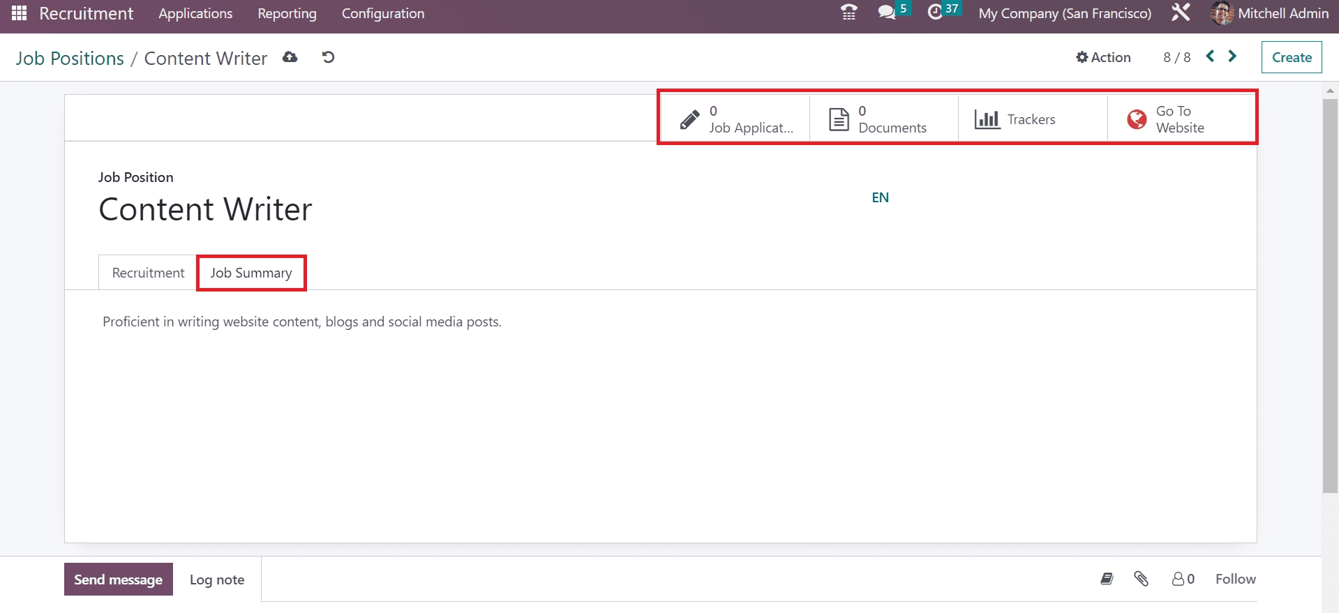1339x613 pixels.
Task: Click the debug tools wrench icon
Action: click(1181, 13)
